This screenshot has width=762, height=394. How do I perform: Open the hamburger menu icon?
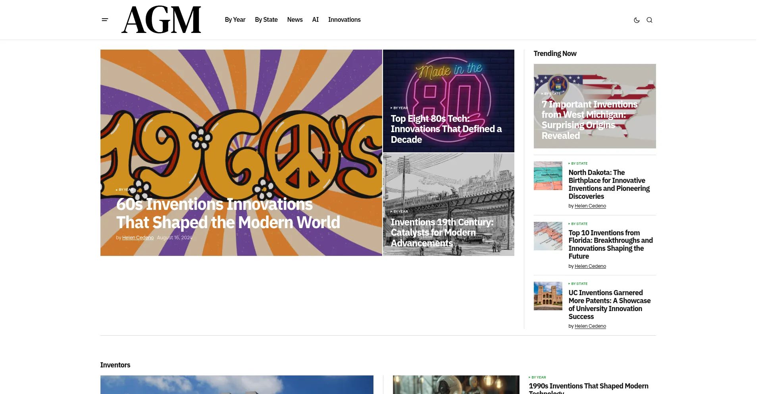click(x=105, y=20)
